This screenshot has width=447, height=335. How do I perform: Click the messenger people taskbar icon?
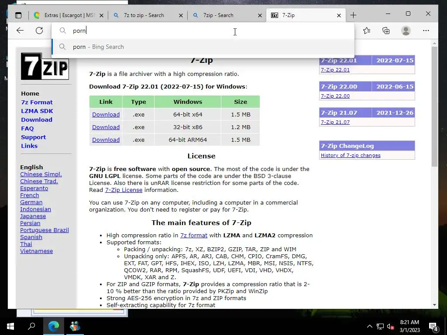[x=75, y=326]
